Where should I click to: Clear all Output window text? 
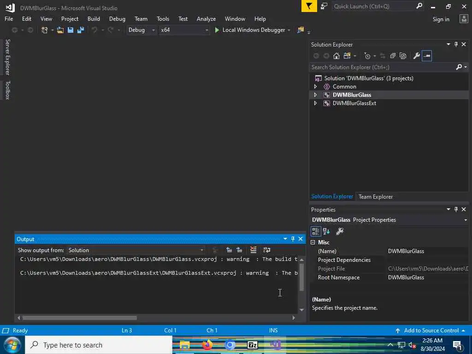254,250
